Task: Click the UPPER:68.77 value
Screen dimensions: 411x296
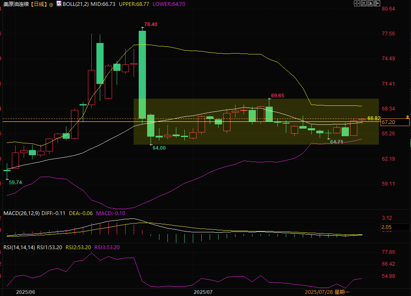Action: [134, 4]
